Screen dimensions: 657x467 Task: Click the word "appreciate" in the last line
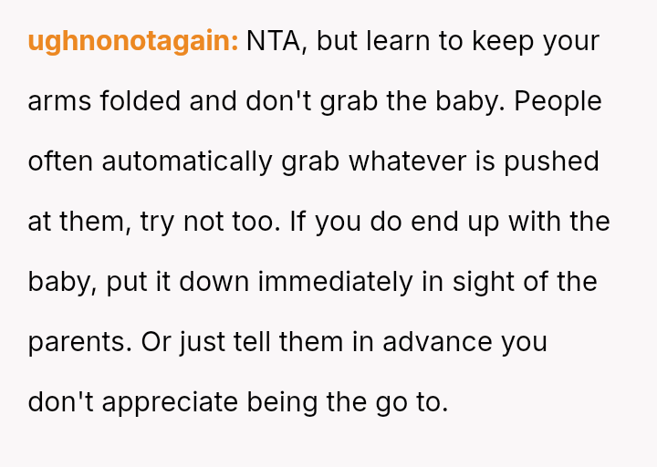pyautogui.click(x=170, y=403)
